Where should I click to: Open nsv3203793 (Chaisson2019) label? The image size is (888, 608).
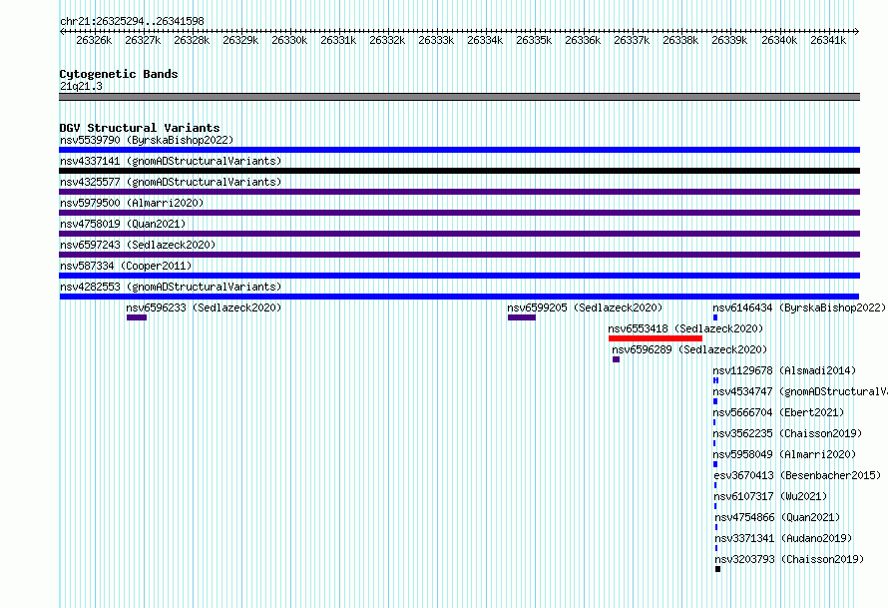pyautogui.click(x=789, y=559)
